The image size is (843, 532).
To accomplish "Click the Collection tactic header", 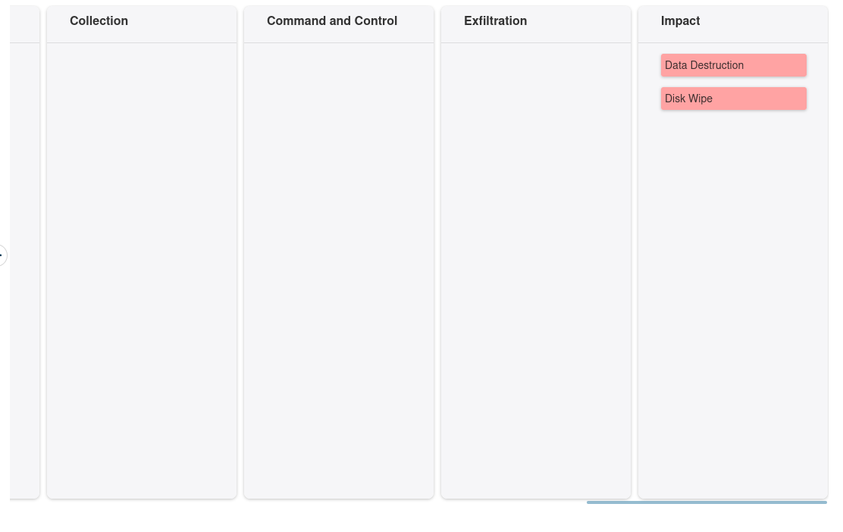I will click(99, 21).
